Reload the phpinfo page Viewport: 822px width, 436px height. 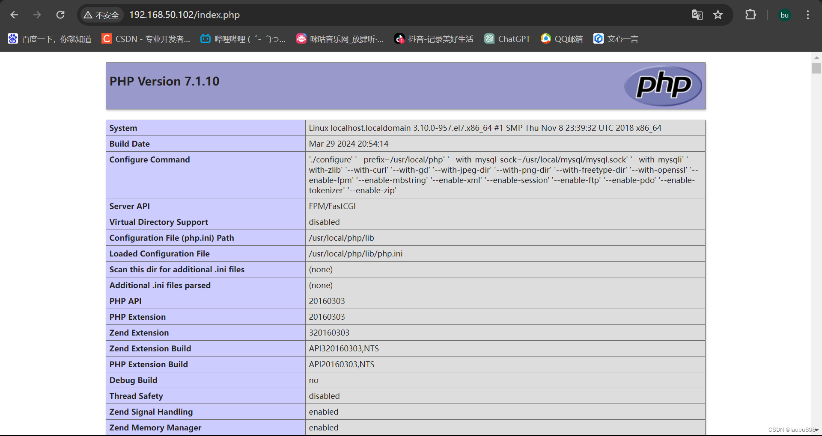click(x=60, y=15)
